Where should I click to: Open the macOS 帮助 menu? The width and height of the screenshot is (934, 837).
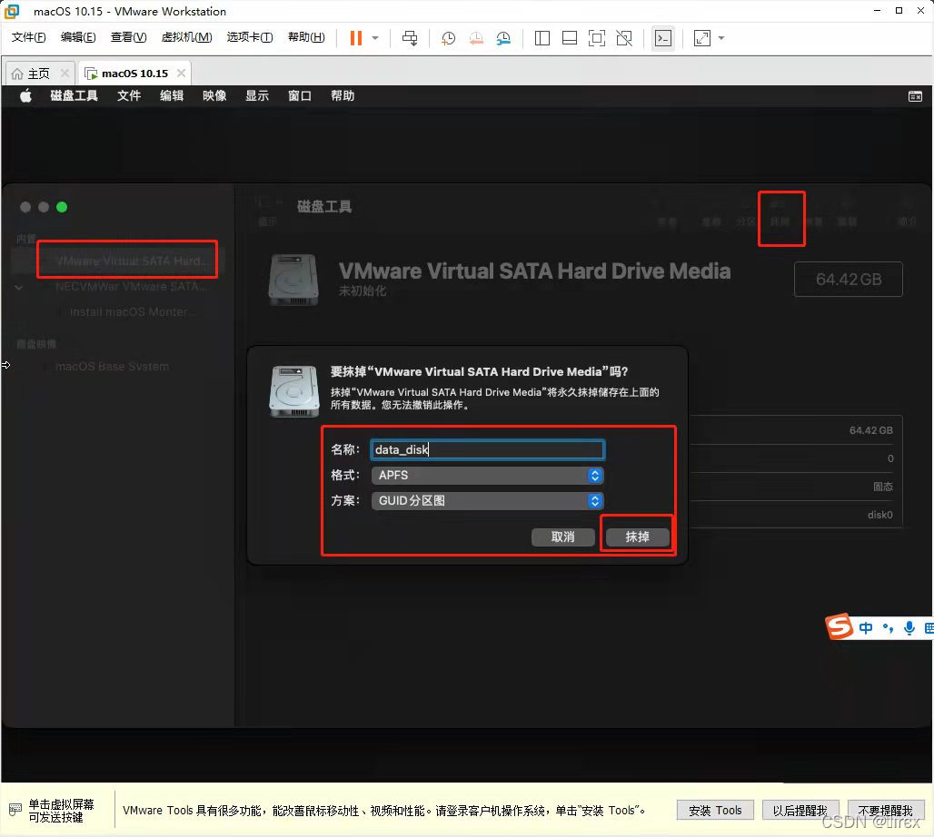343,96
